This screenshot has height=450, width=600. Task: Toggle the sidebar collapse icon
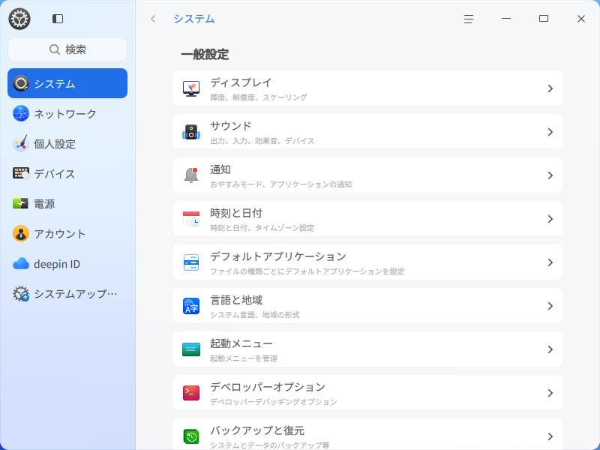pos(58,19)
